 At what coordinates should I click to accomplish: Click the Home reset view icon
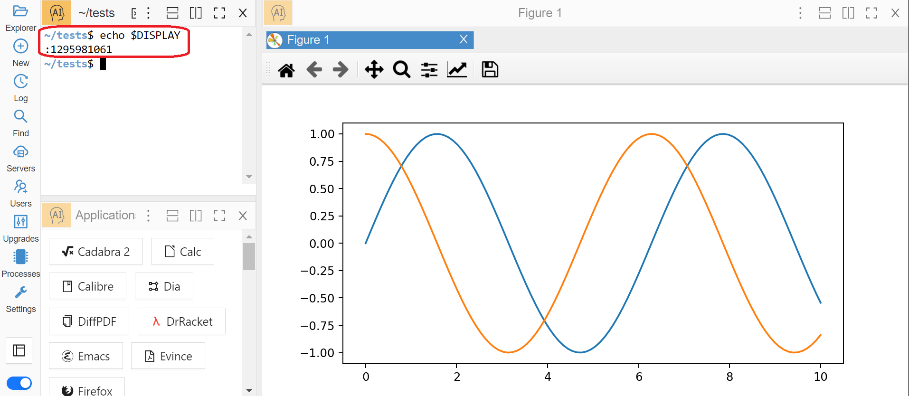(x=286, y=70)
